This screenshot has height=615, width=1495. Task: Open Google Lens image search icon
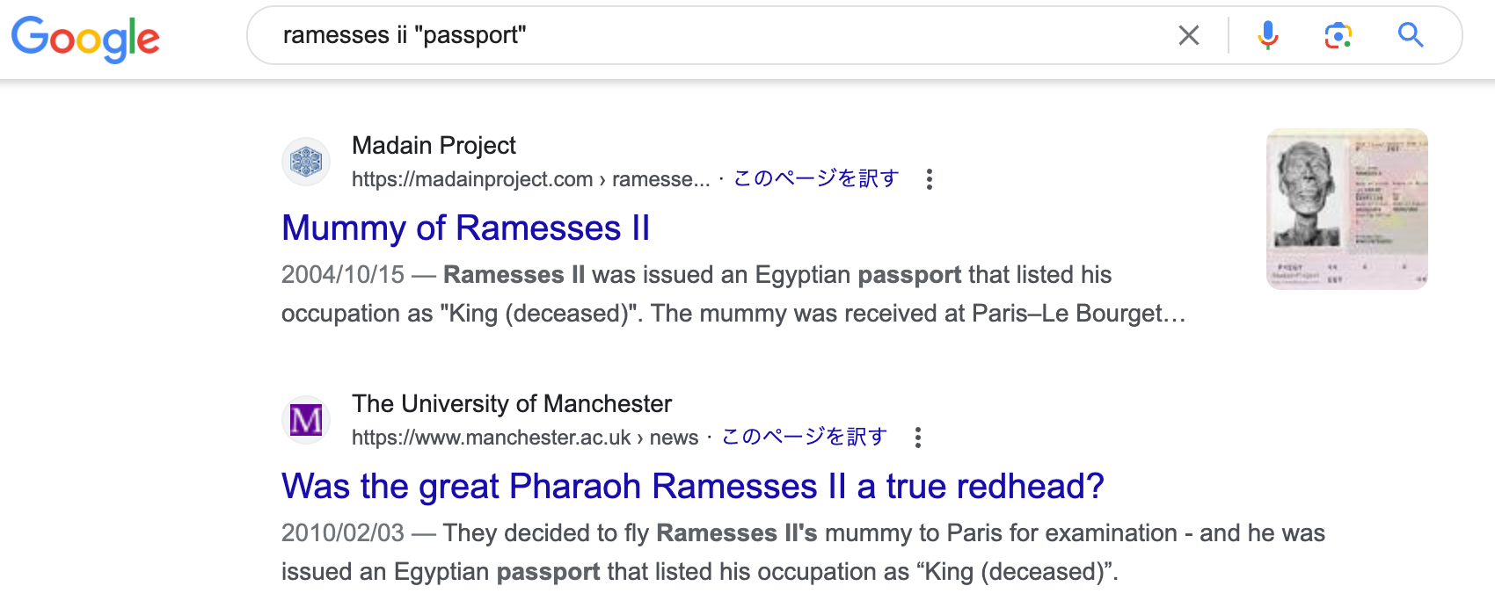1338,35
